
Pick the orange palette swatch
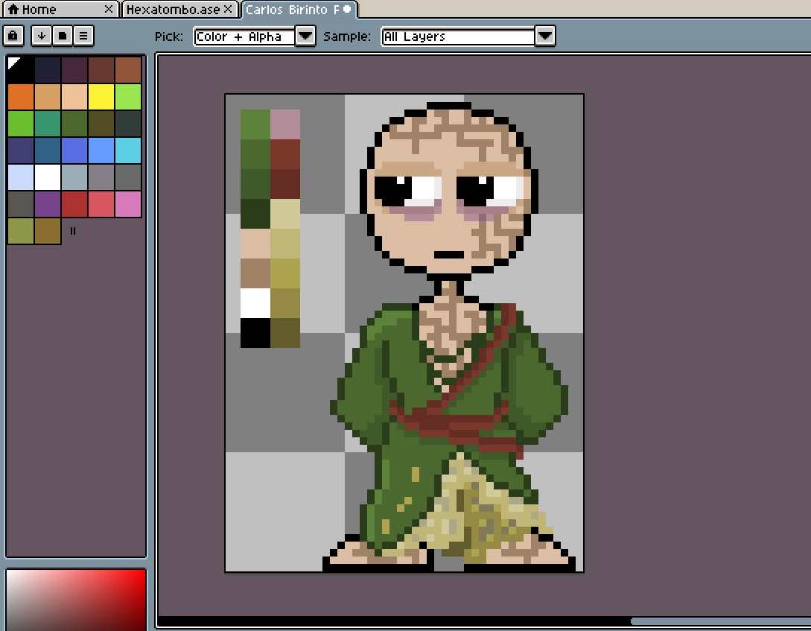[x=21, y=97]
